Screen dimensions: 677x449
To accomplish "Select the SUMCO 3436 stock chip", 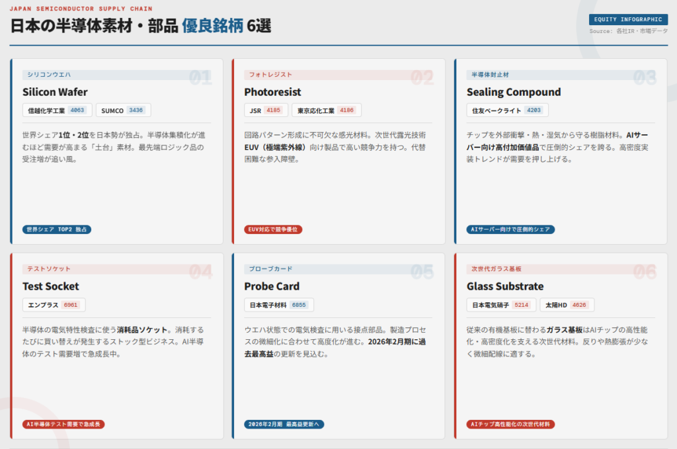I will point(123,110).
